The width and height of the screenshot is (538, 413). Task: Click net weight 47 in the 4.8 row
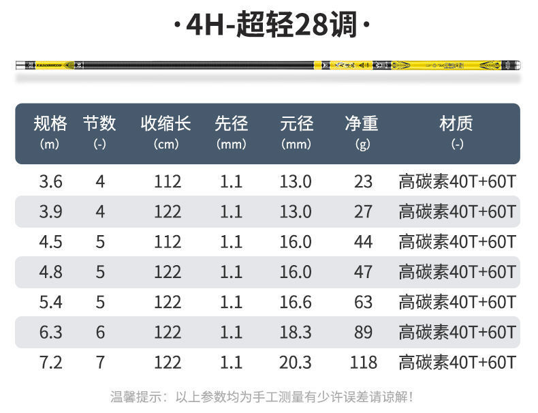[x=364, y=272]
